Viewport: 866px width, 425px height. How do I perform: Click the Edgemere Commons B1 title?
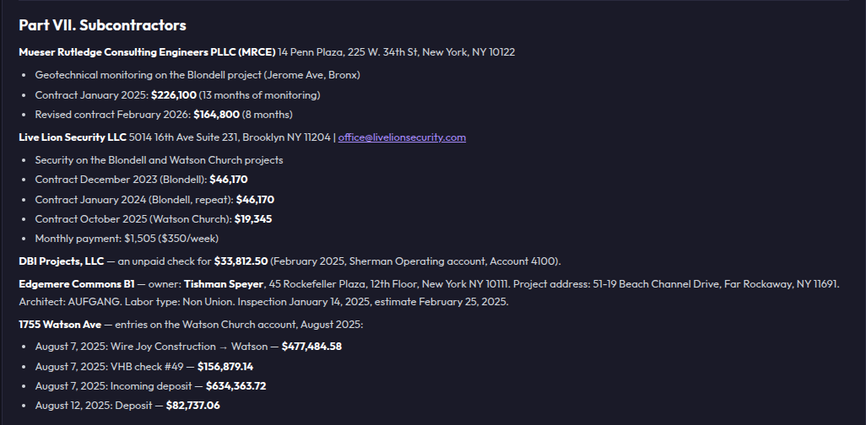[77, 284]
